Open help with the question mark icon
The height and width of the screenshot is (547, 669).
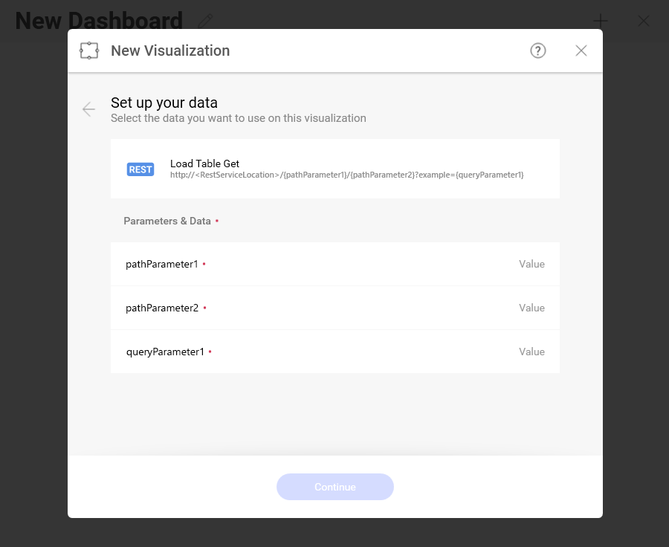click(538, 51)
